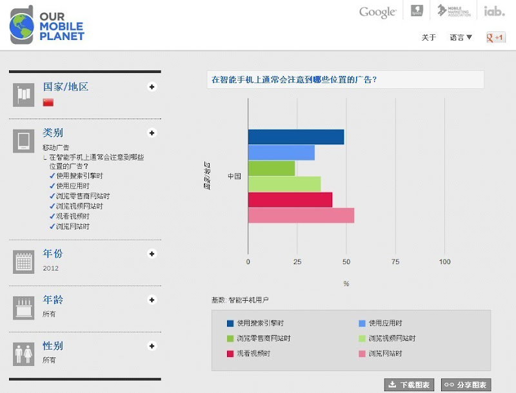Click the category tablet icon

24,140
